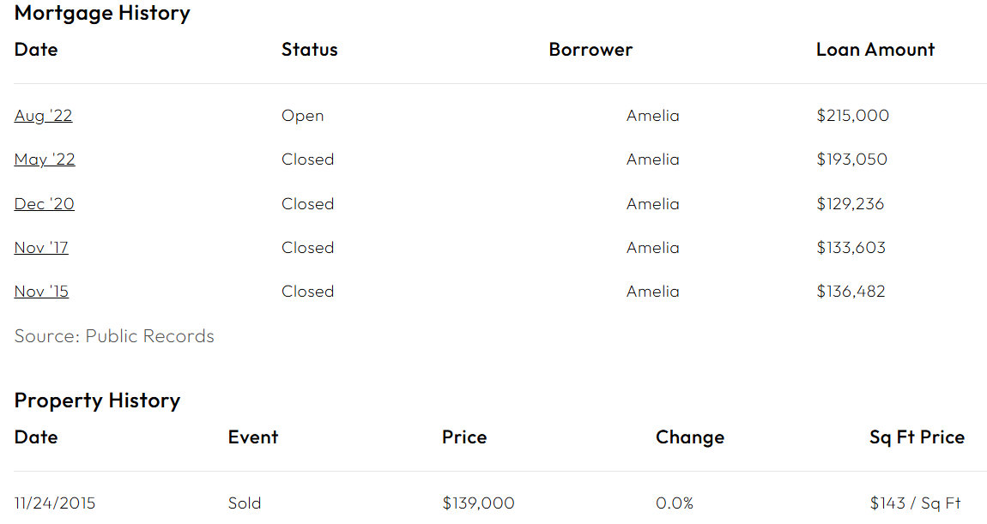Click the 11/24/2015 property sale date

(55, 503)
